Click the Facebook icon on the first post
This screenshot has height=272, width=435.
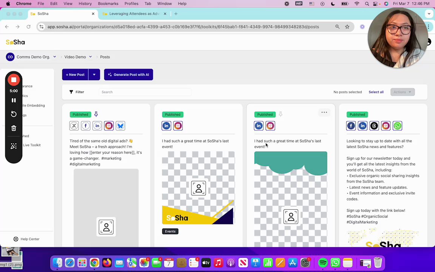tap(86, 126)
